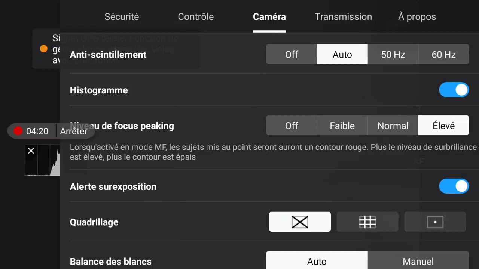Close the histogram overlay with X

click(31, 151)
